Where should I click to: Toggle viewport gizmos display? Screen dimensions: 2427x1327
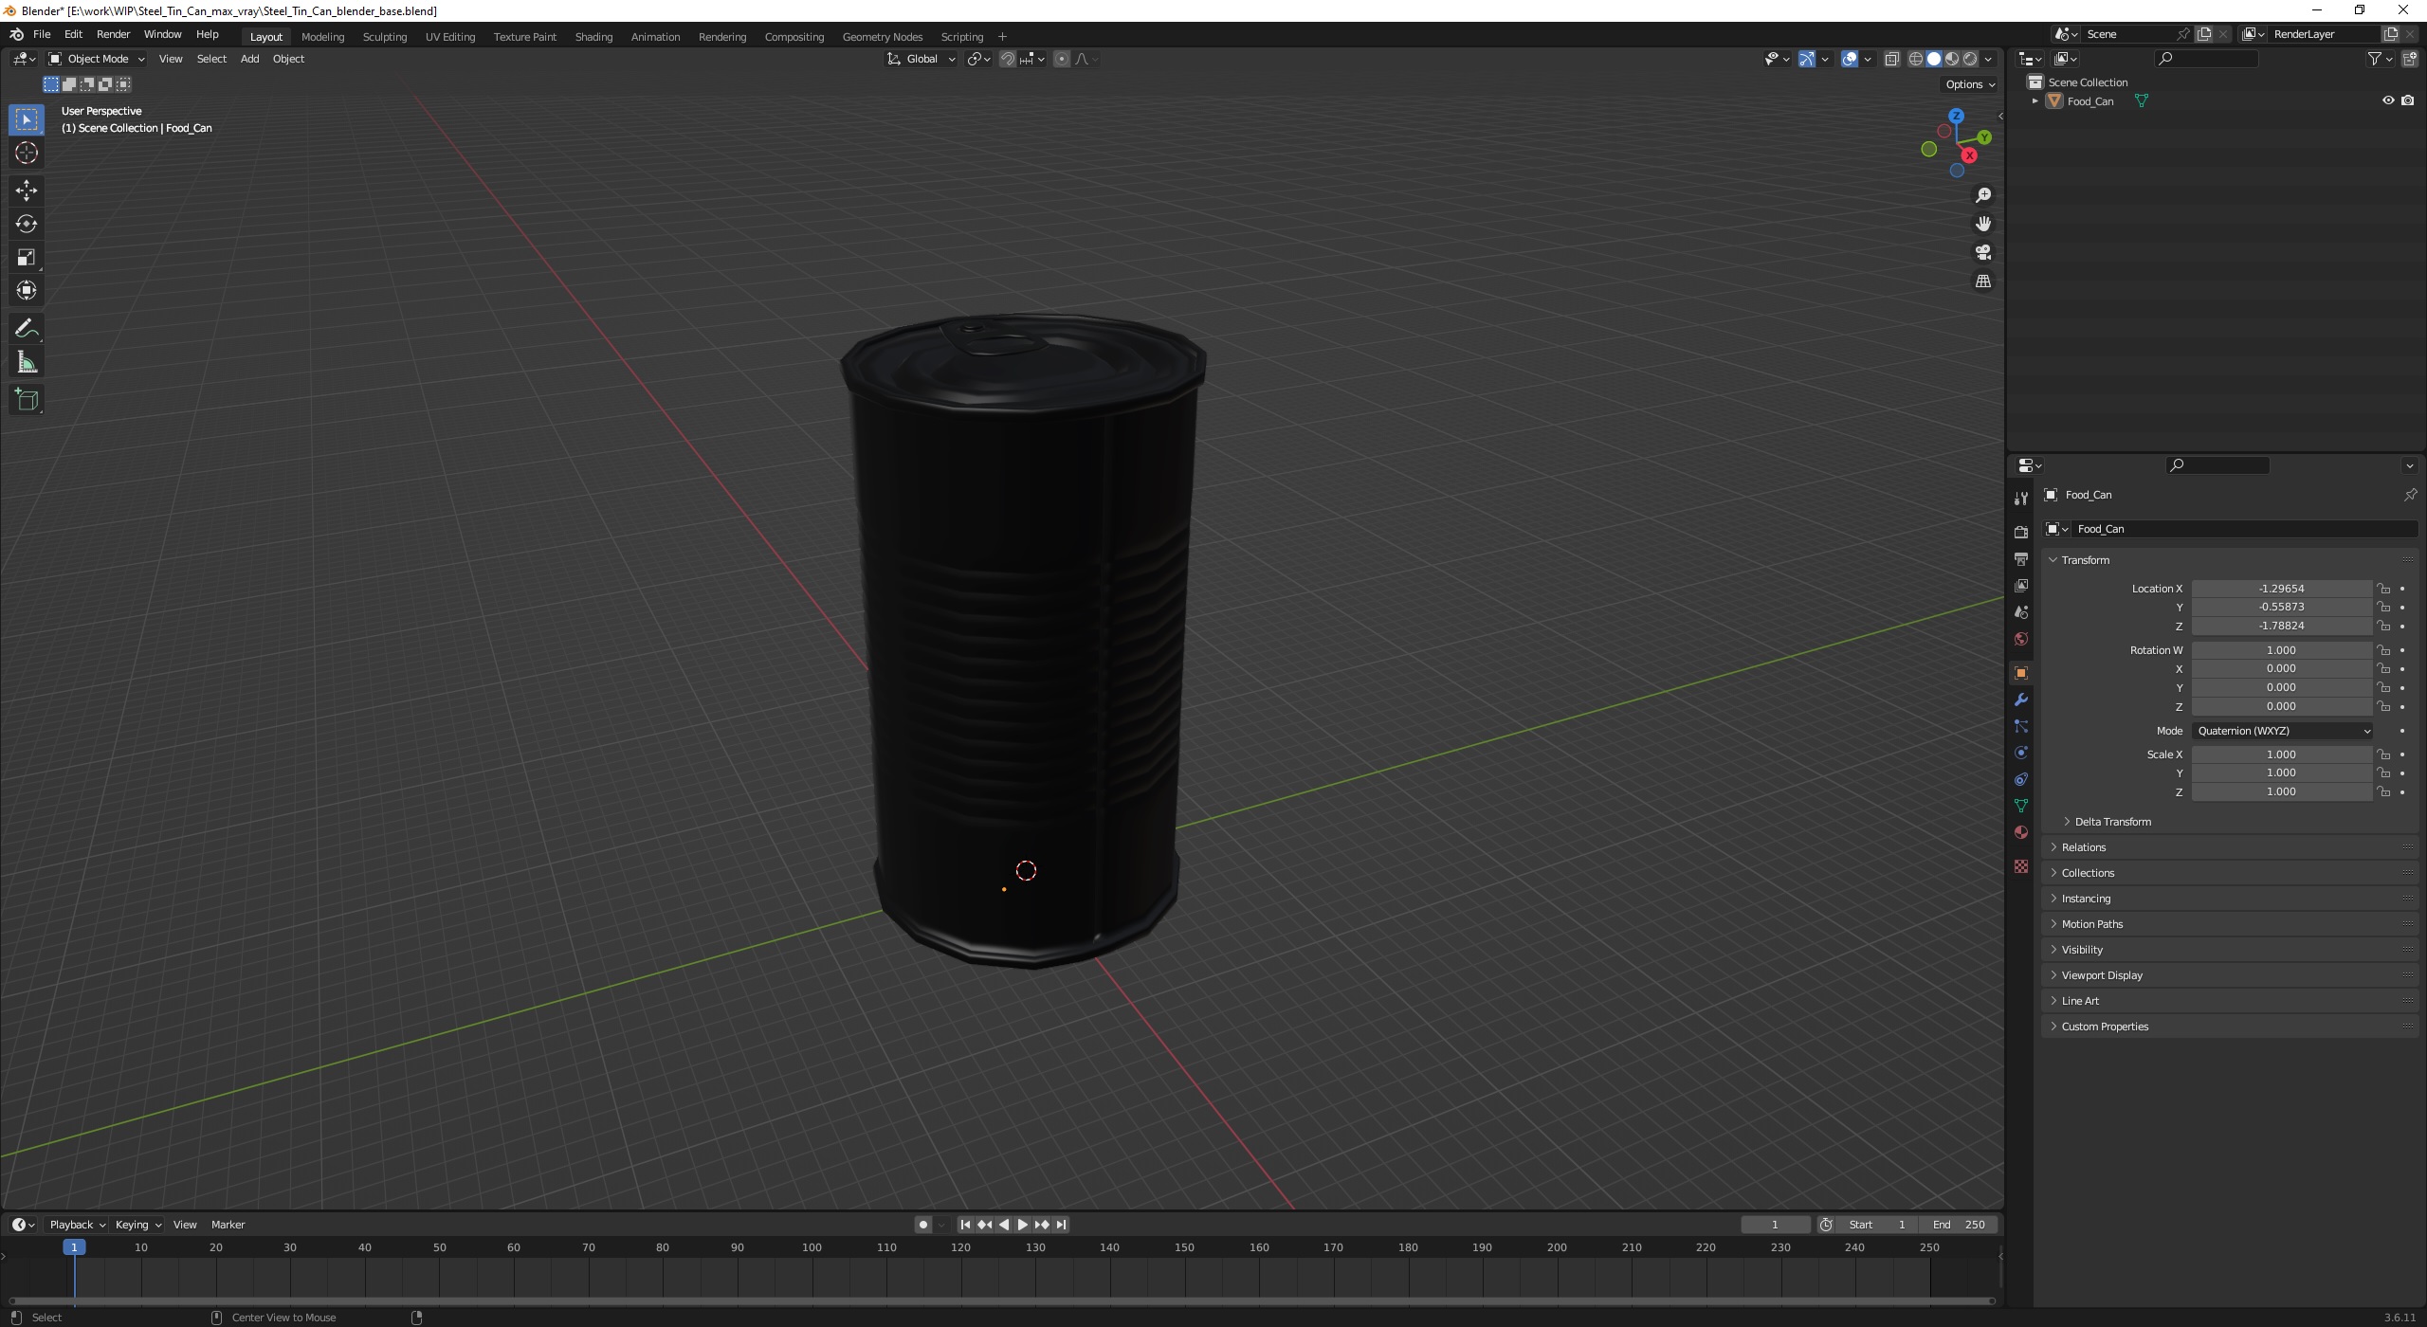point(1807,59)
